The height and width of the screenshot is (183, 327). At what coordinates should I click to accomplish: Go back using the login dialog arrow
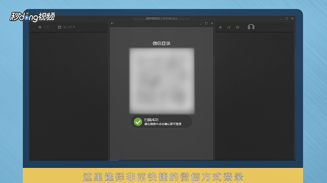pos(112,23)
